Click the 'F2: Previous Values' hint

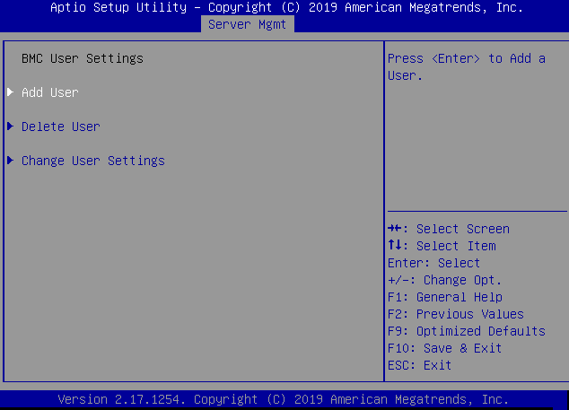point(456,314)
